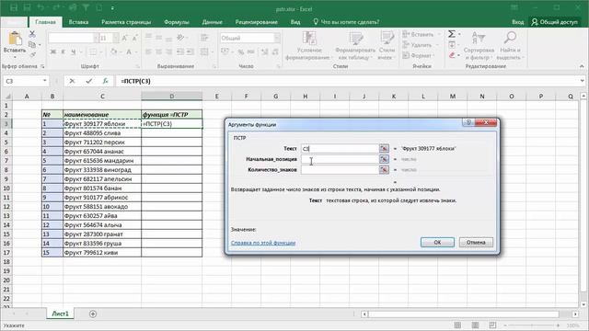Toggle Underline (Ч) formatting
589x331 pixels.
coord(74,51)
